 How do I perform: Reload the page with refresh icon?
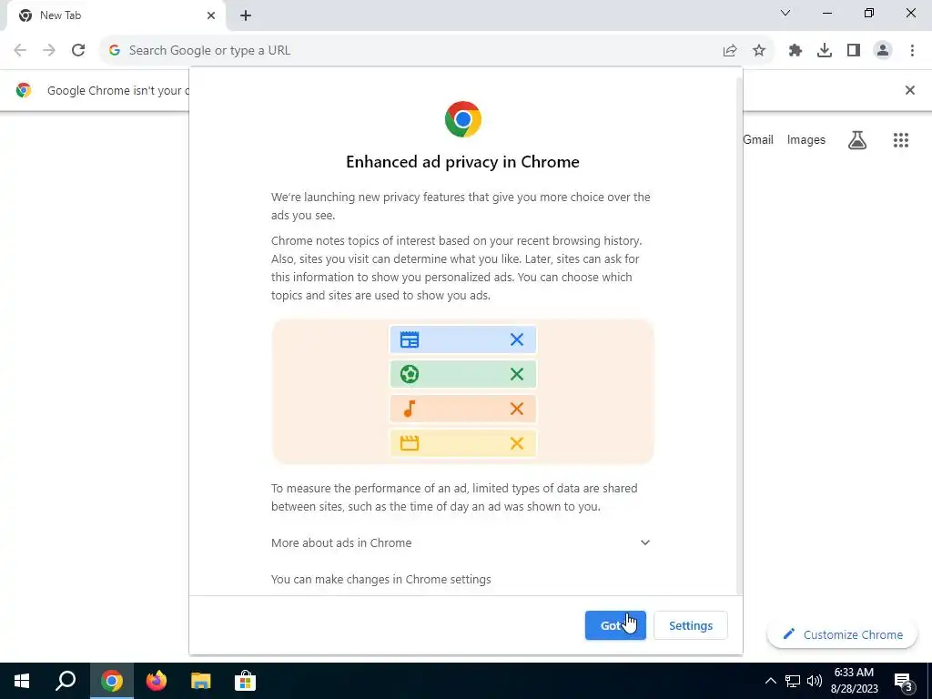tap(78, 50)
